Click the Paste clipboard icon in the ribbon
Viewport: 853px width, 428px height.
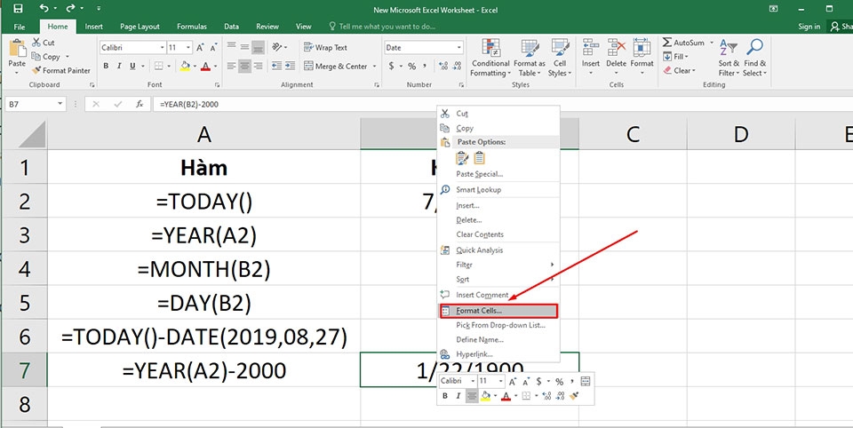pos(17,49)
